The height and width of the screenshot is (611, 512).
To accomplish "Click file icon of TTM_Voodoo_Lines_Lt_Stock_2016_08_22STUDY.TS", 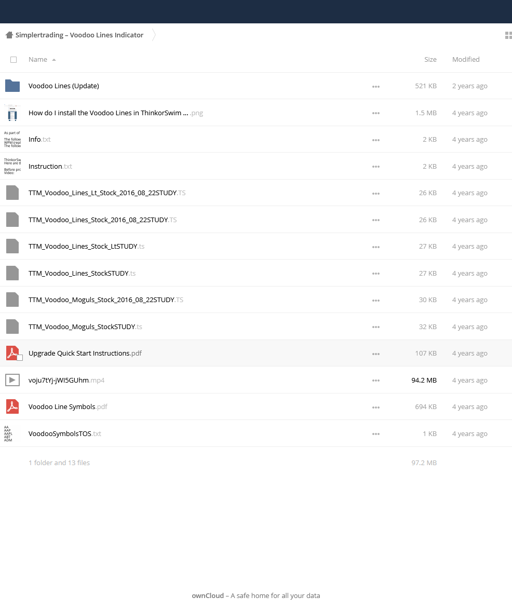I will tap(12, 193).
